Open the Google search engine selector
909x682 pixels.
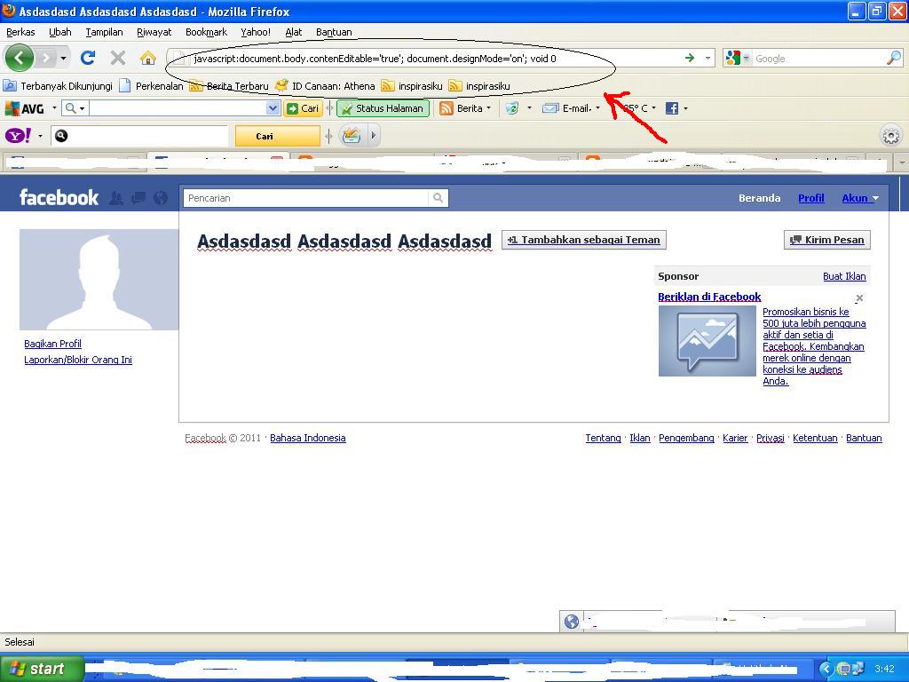coord(738,58)
